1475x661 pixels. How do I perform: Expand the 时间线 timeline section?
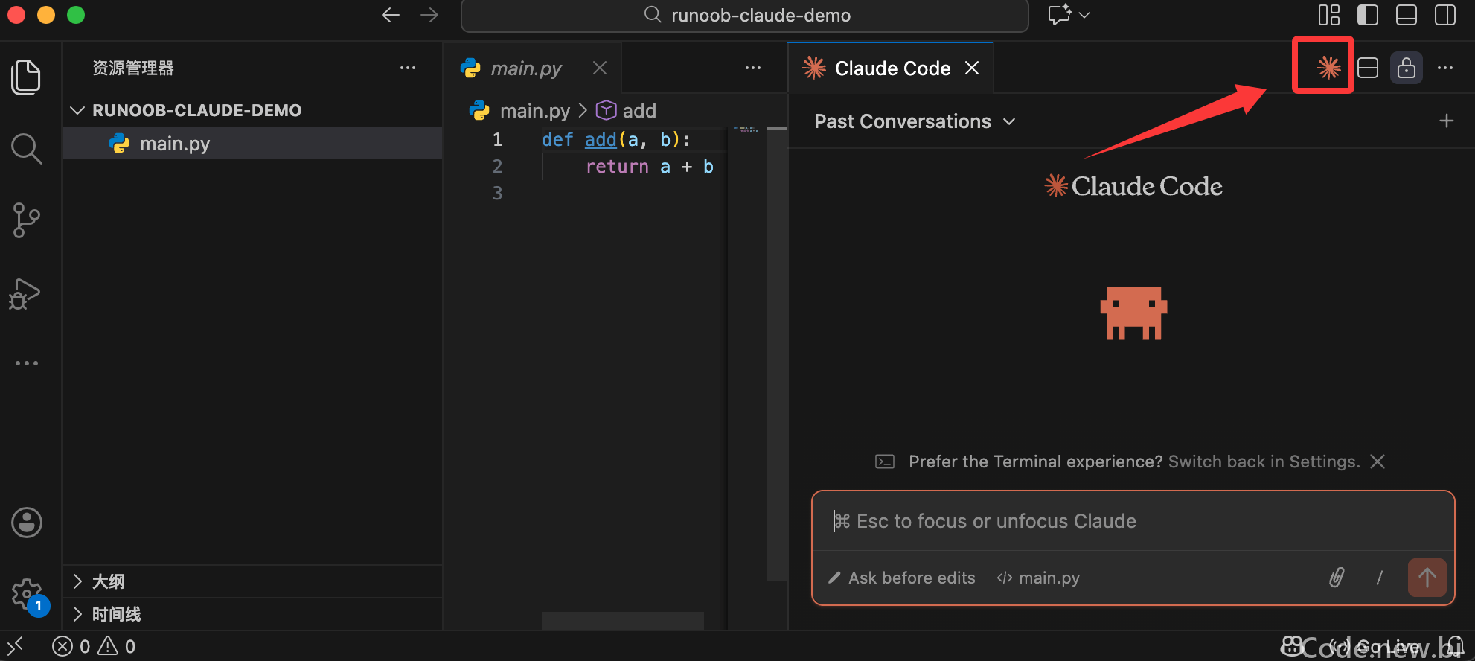[x=253, y=614]
